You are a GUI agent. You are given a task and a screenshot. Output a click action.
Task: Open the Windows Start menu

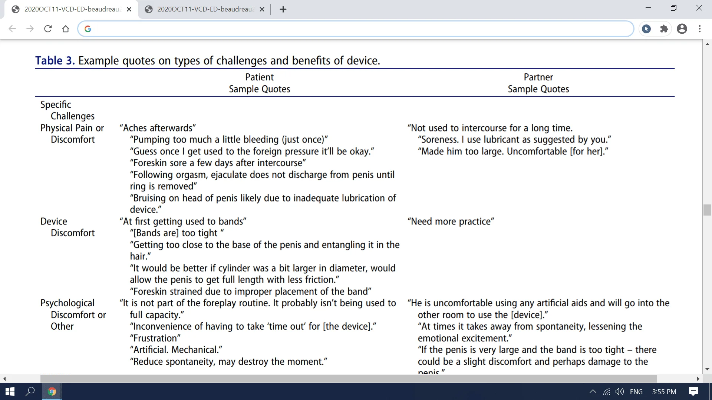(10, 391)
